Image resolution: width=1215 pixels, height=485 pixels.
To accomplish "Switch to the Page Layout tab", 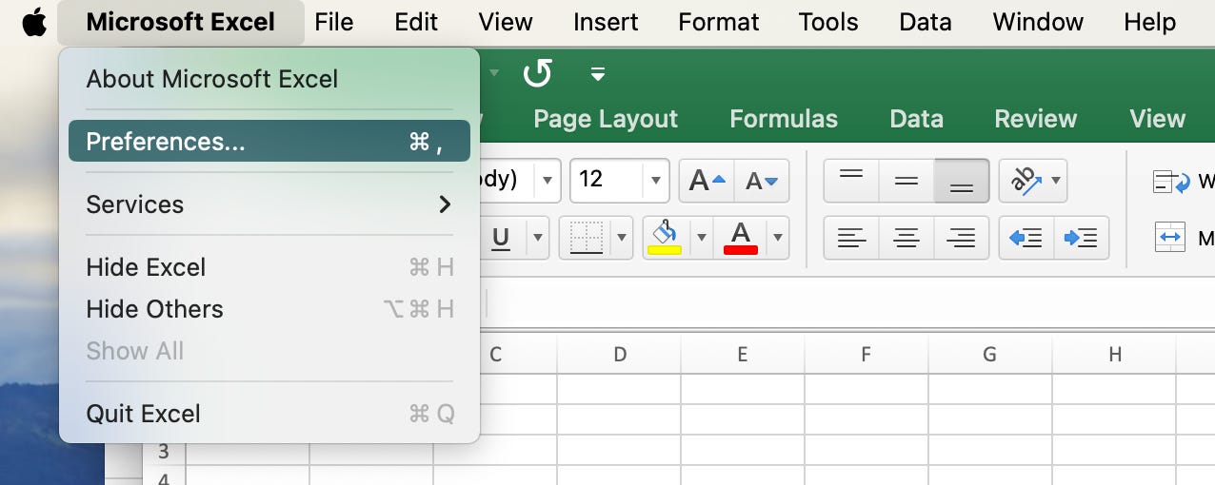I will (606, 119).
